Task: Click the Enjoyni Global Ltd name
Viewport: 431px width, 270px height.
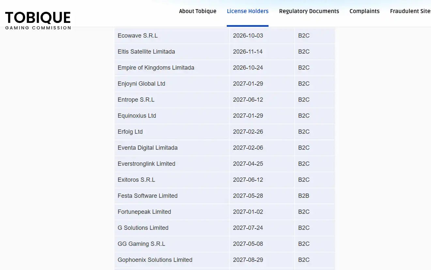Action: 141,84
